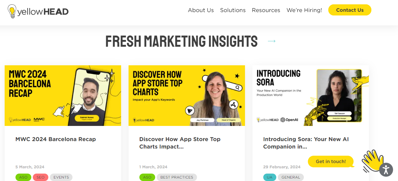Expand the Resources menu
Viewport: 398px width, 181px height.
click(266, 10)
